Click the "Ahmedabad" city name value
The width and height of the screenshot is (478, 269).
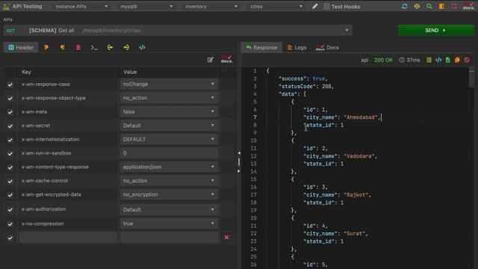pyautogui.click(x=361, y=117)
